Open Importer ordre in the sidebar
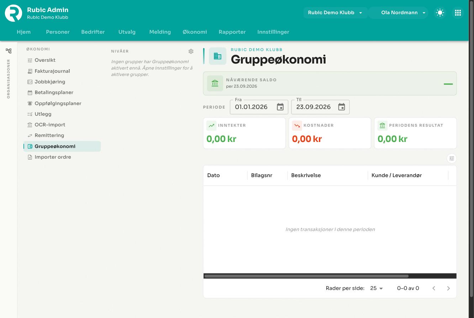This screenshot has height=318, width=474. pyautogui.click(x=62, y=157)
